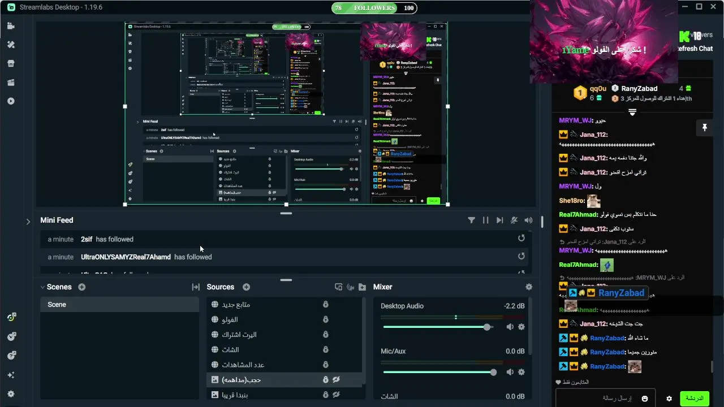
Task: Open chat settings gear icon
Action: pyautogui.click(x=669, y=399)
